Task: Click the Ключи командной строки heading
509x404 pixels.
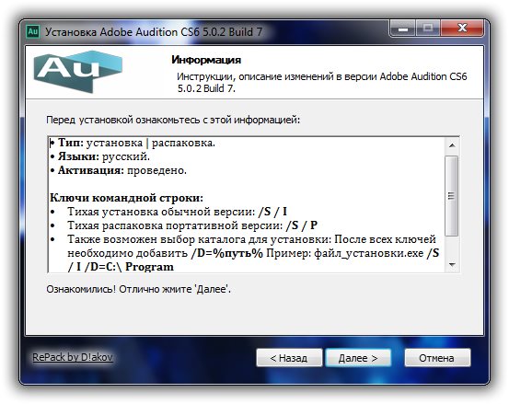Action: (x=127, y=198)
